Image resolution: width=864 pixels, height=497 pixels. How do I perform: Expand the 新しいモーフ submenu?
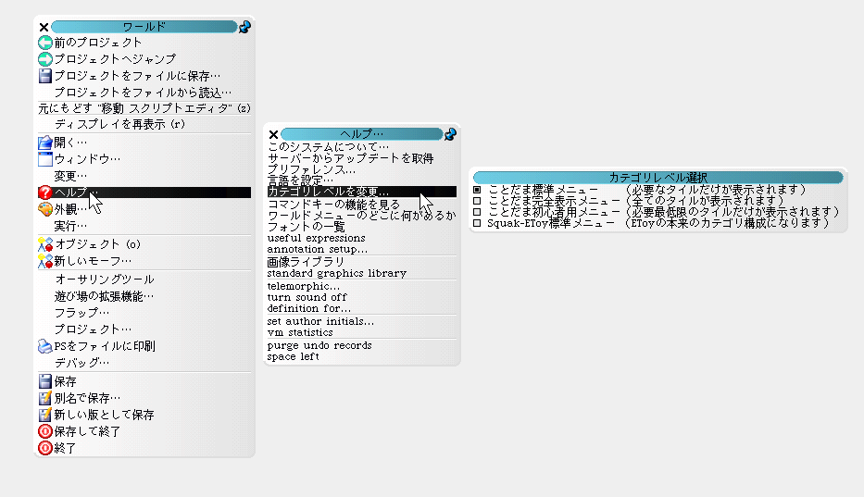93,261
